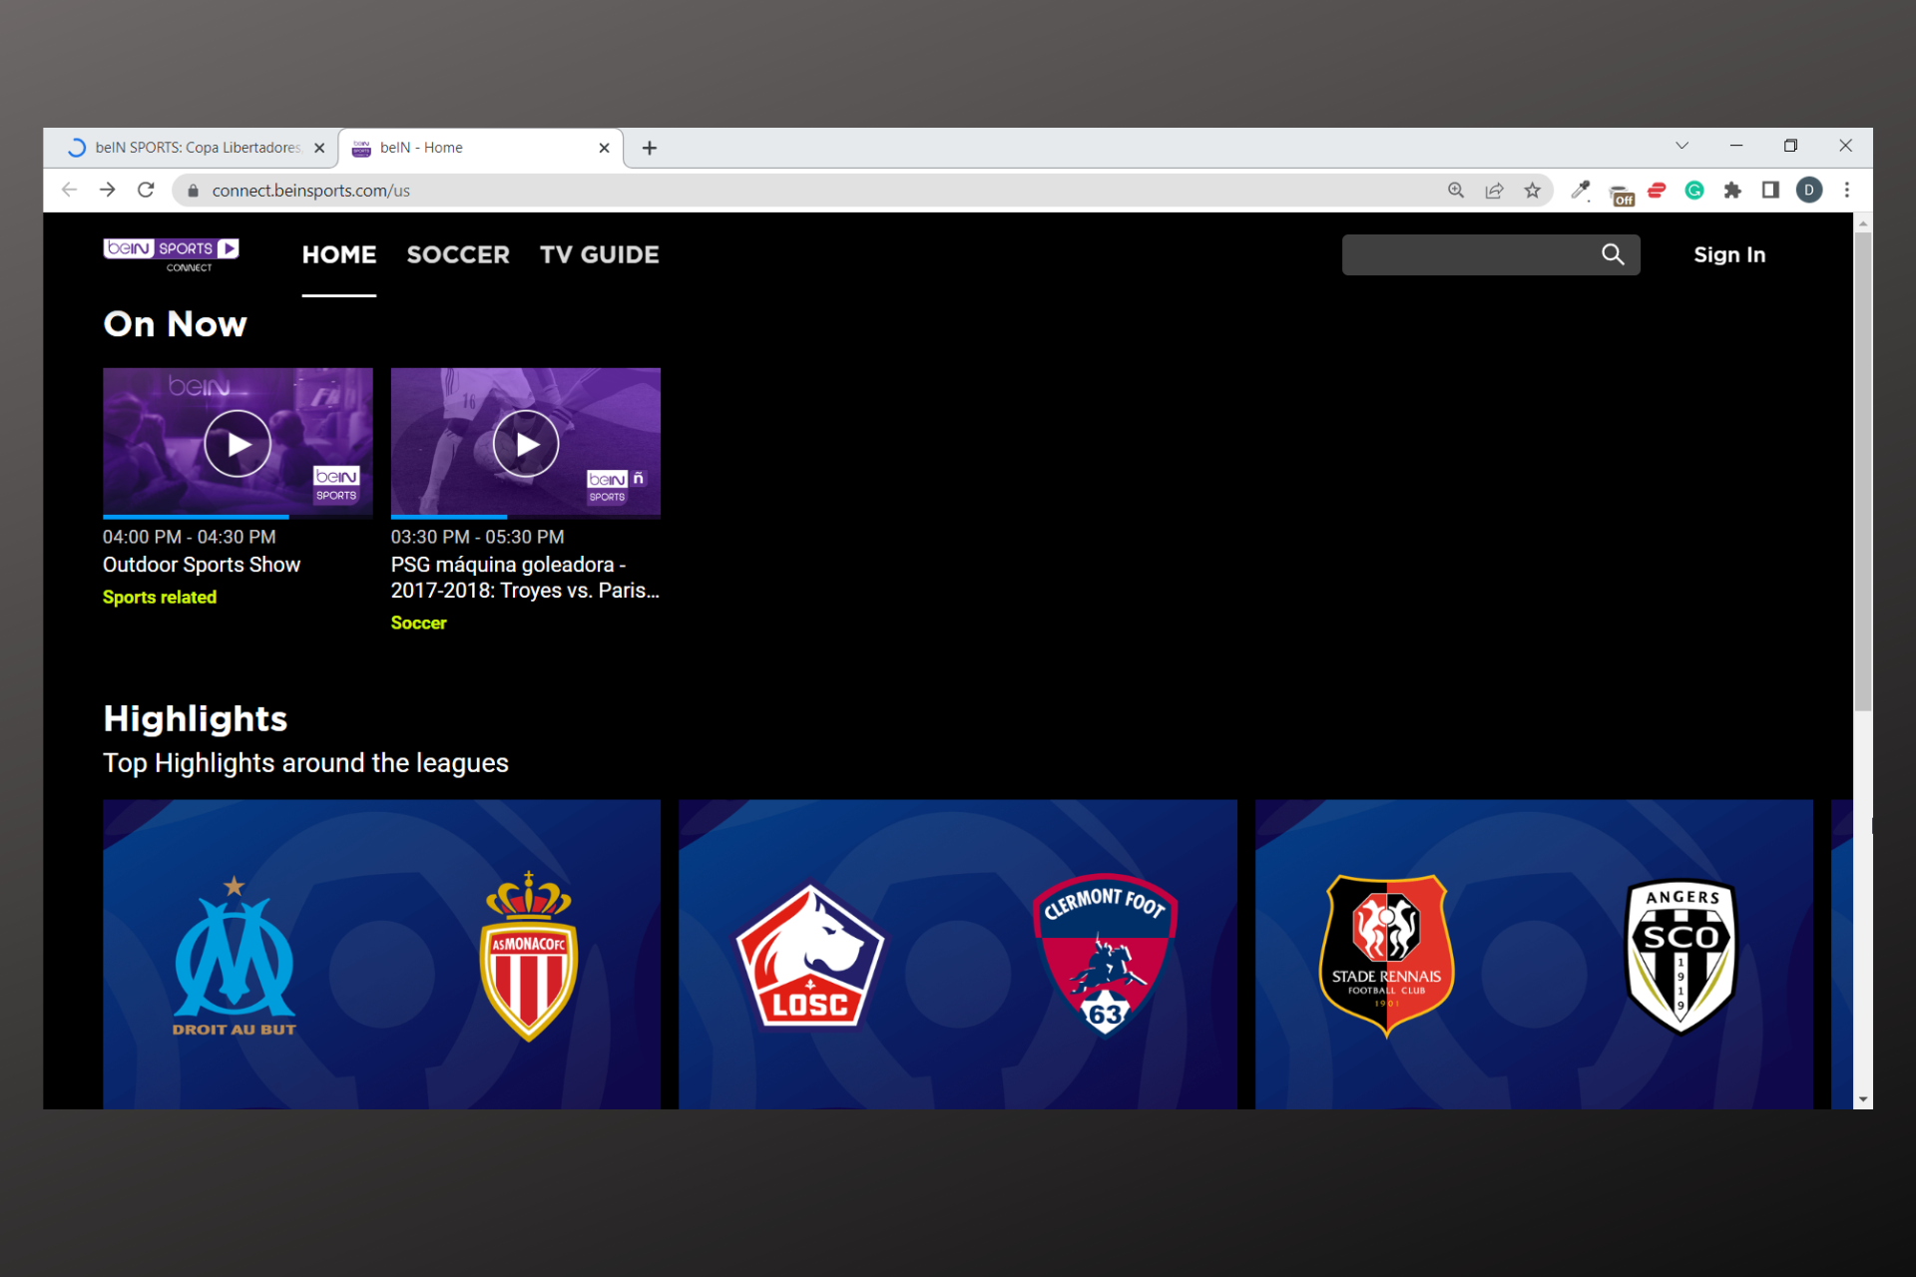The image size is (1916, 1277).
Task: Bookmark this page with star icon
Action: point(1532,190)
